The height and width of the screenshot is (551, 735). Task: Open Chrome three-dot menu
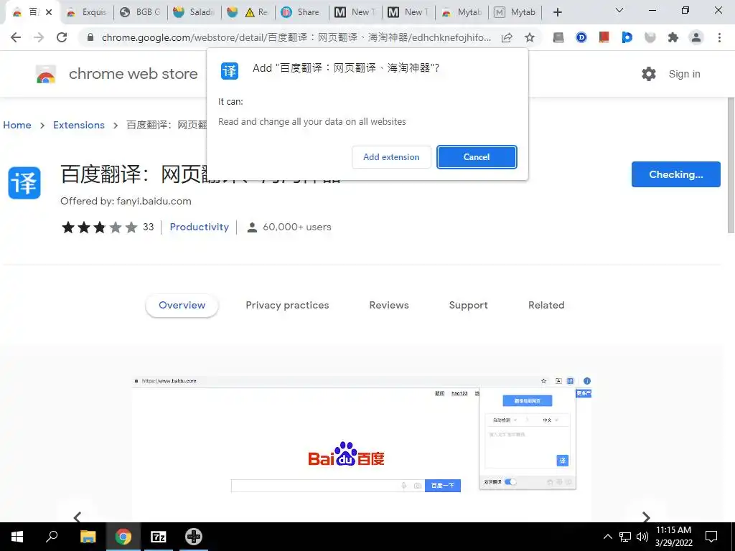pos(719,37)
